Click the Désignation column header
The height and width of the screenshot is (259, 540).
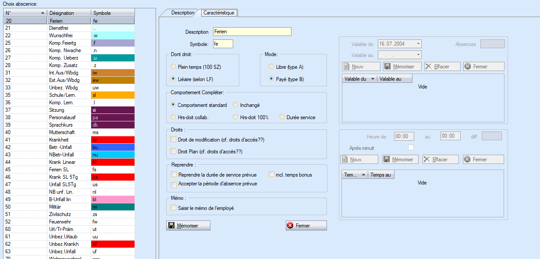[x=69, y=13]
